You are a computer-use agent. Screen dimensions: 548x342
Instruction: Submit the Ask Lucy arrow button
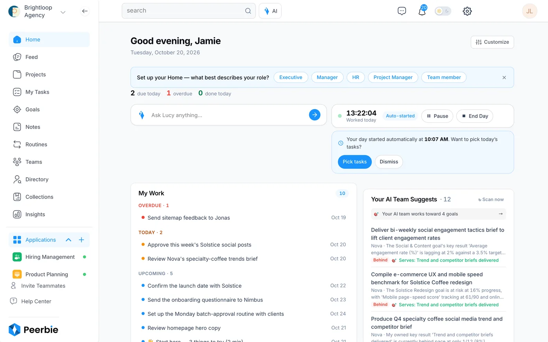tap(314, 115)
